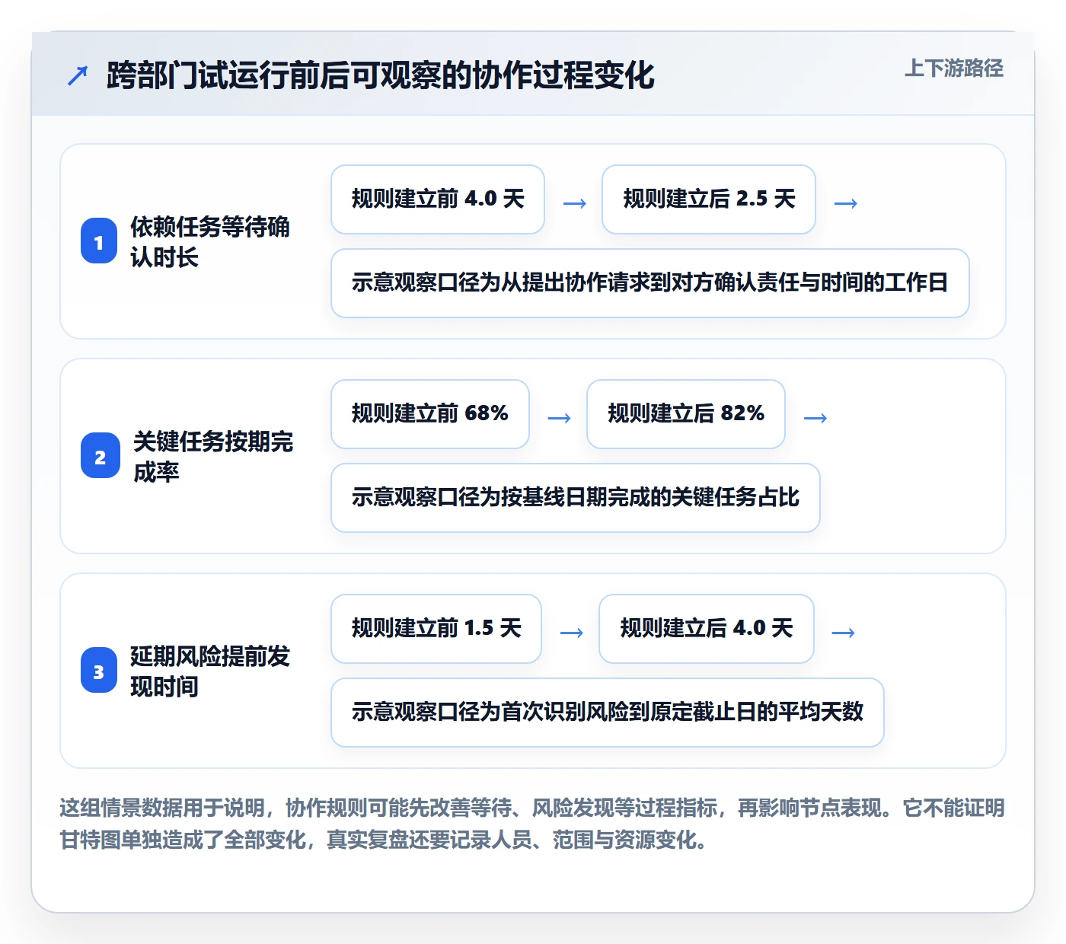Click the chip 规则建立后 4.0 天
The image size is (1066, 944).
coord(707,629)
